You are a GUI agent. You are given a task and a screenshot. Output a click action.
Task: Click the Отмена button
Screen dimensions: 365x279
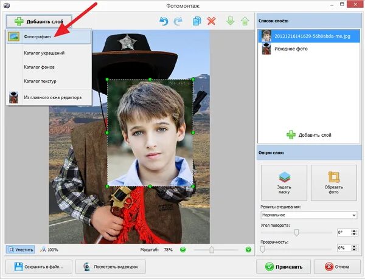337,267
